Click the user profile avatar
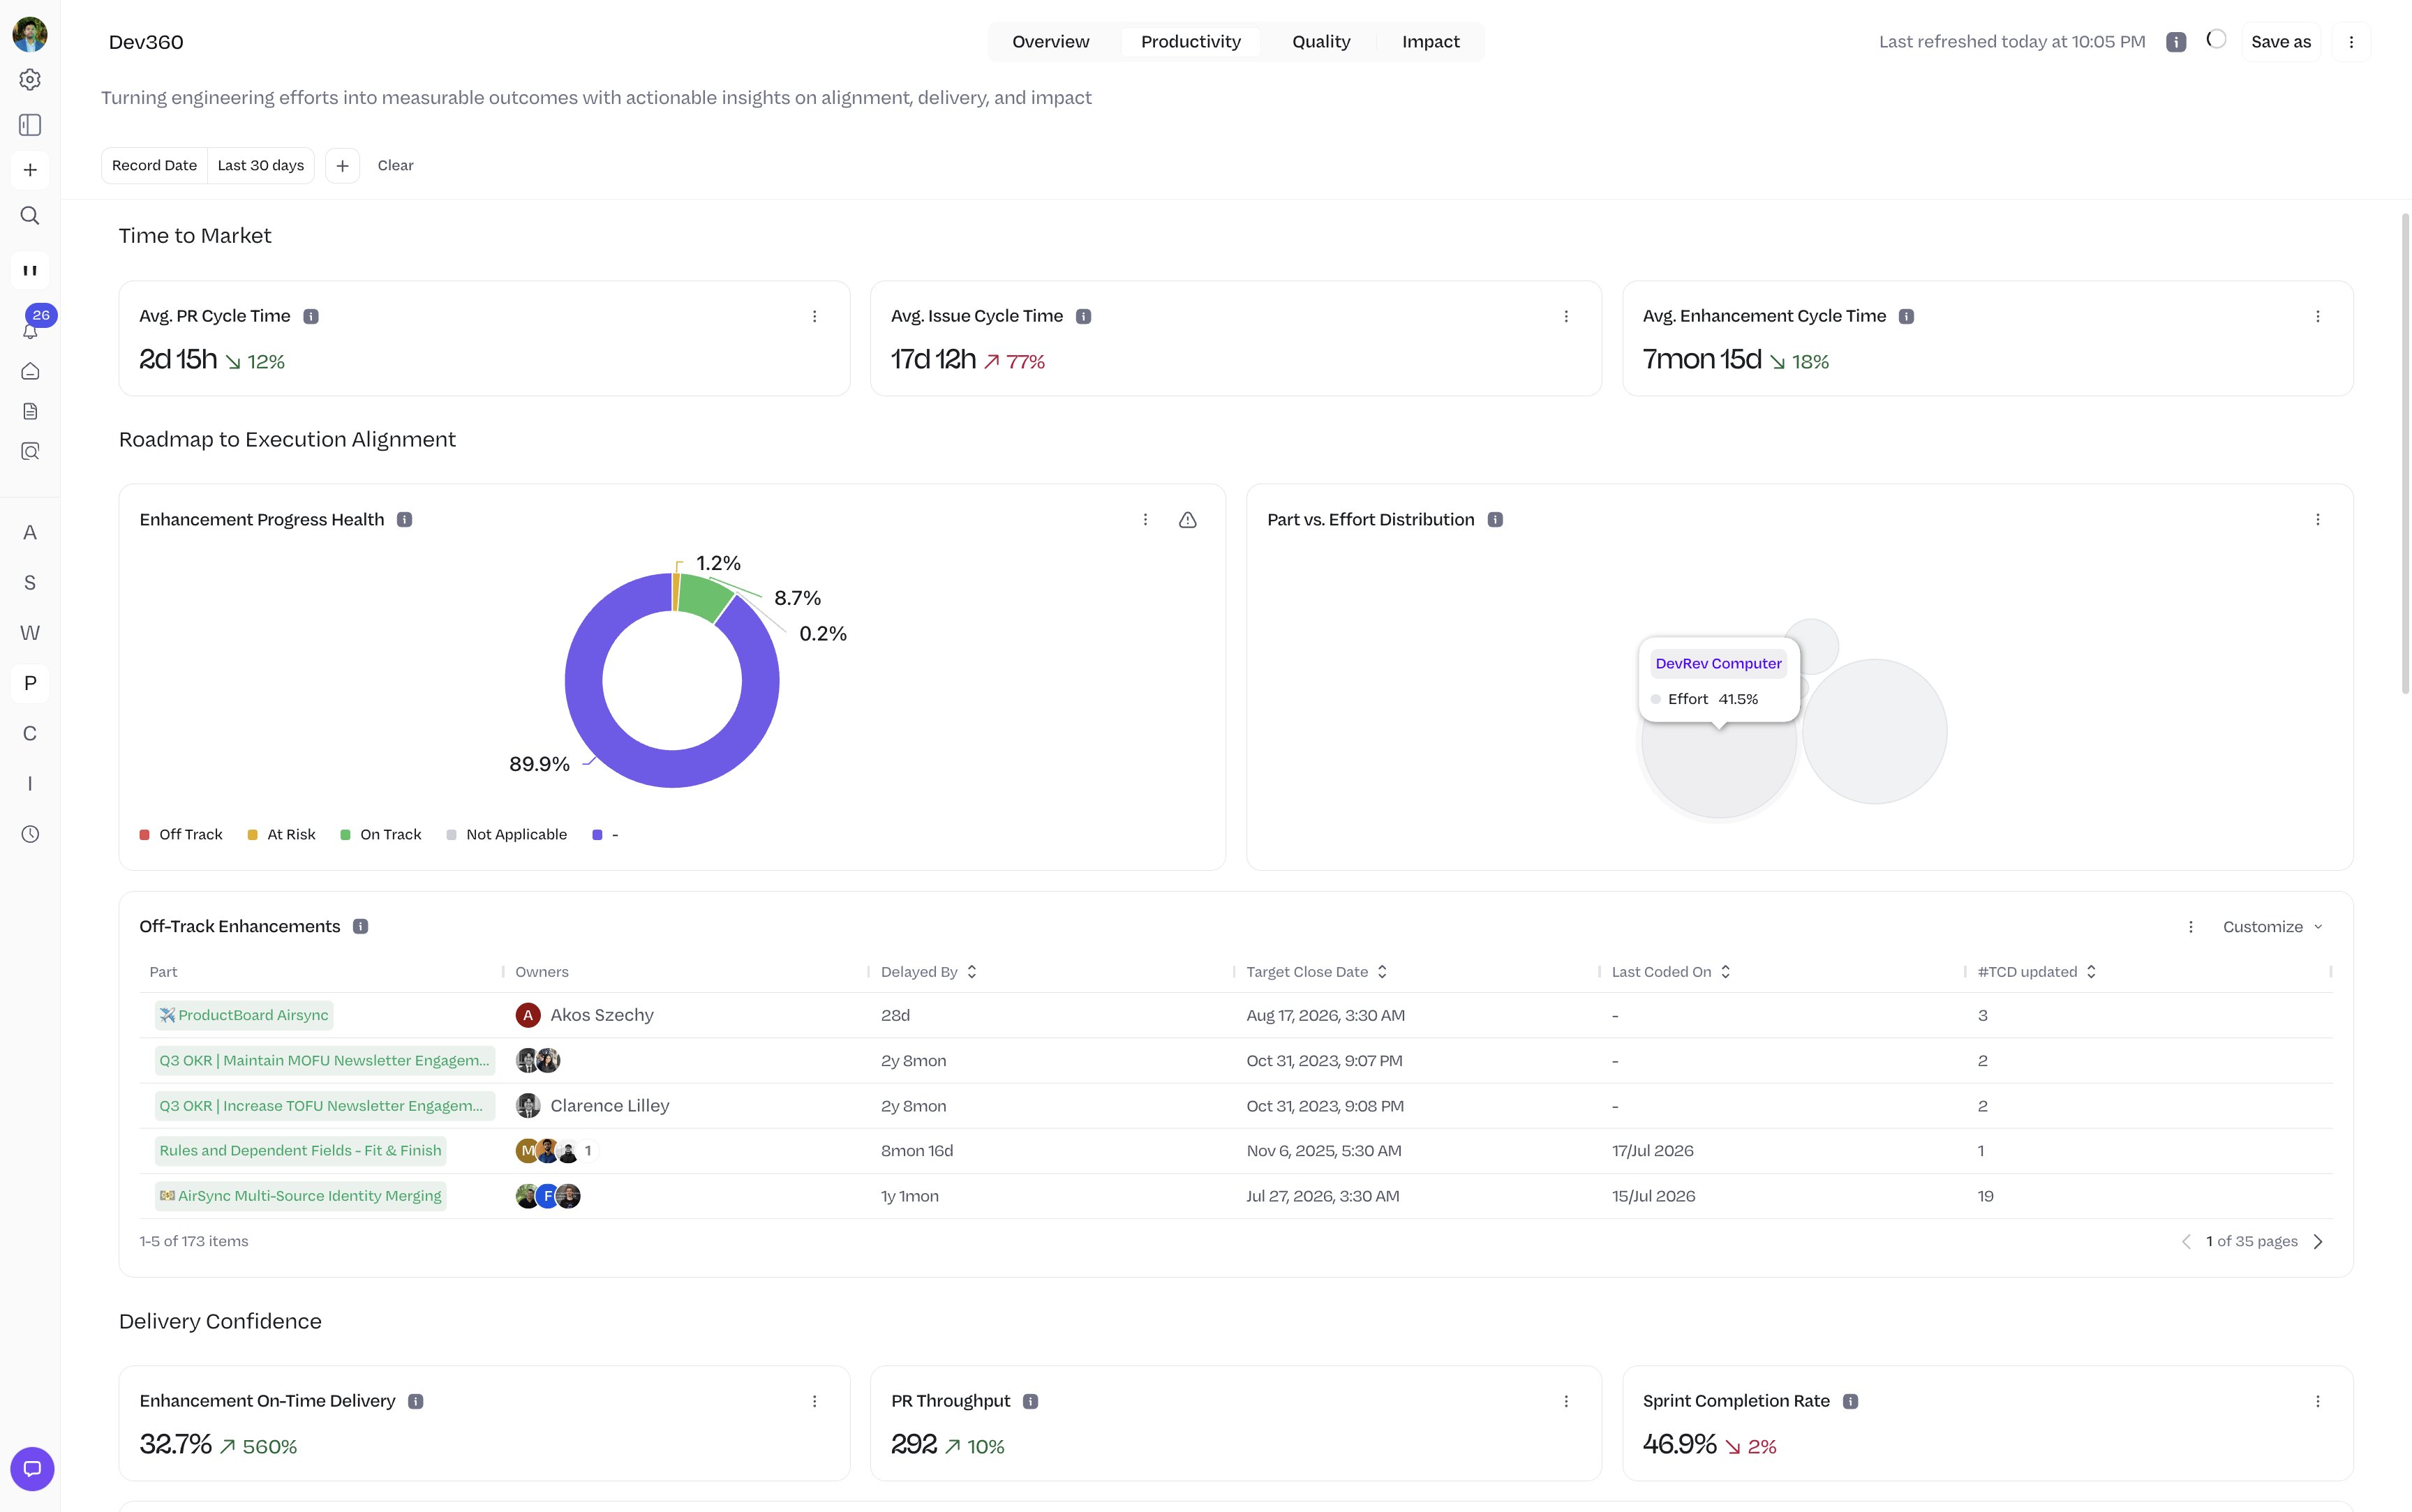 [x=30, y=34]
